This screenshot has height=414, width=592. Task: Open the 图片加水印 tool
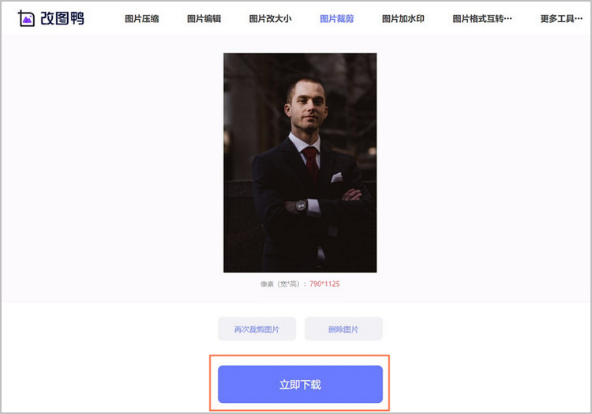[x=403, y=18]
